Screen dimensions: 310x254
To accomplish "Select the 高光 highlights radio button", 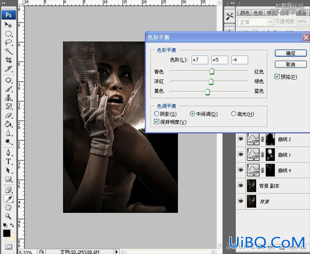I will 234,114.
